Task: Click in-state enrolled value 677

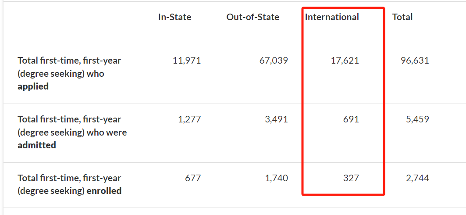Action: pos(193,178)
